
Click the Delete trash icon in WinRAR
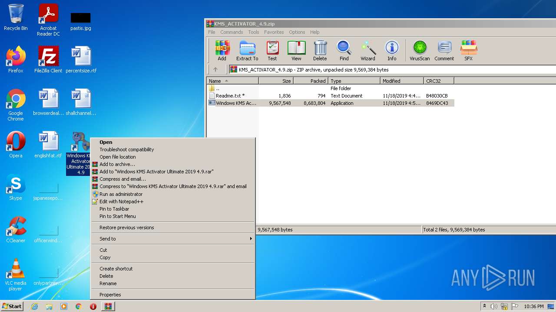click(320, 51)
